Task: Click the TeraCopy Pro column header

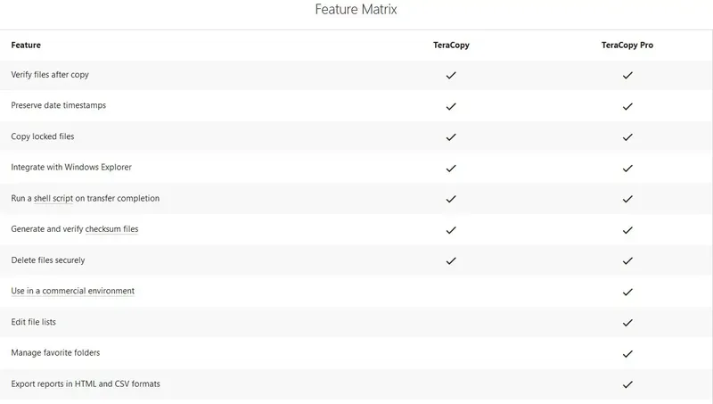Action: click(x=627, y=45)
